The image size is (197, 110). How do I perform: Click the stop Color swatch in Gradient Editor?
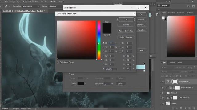[81, 83]
